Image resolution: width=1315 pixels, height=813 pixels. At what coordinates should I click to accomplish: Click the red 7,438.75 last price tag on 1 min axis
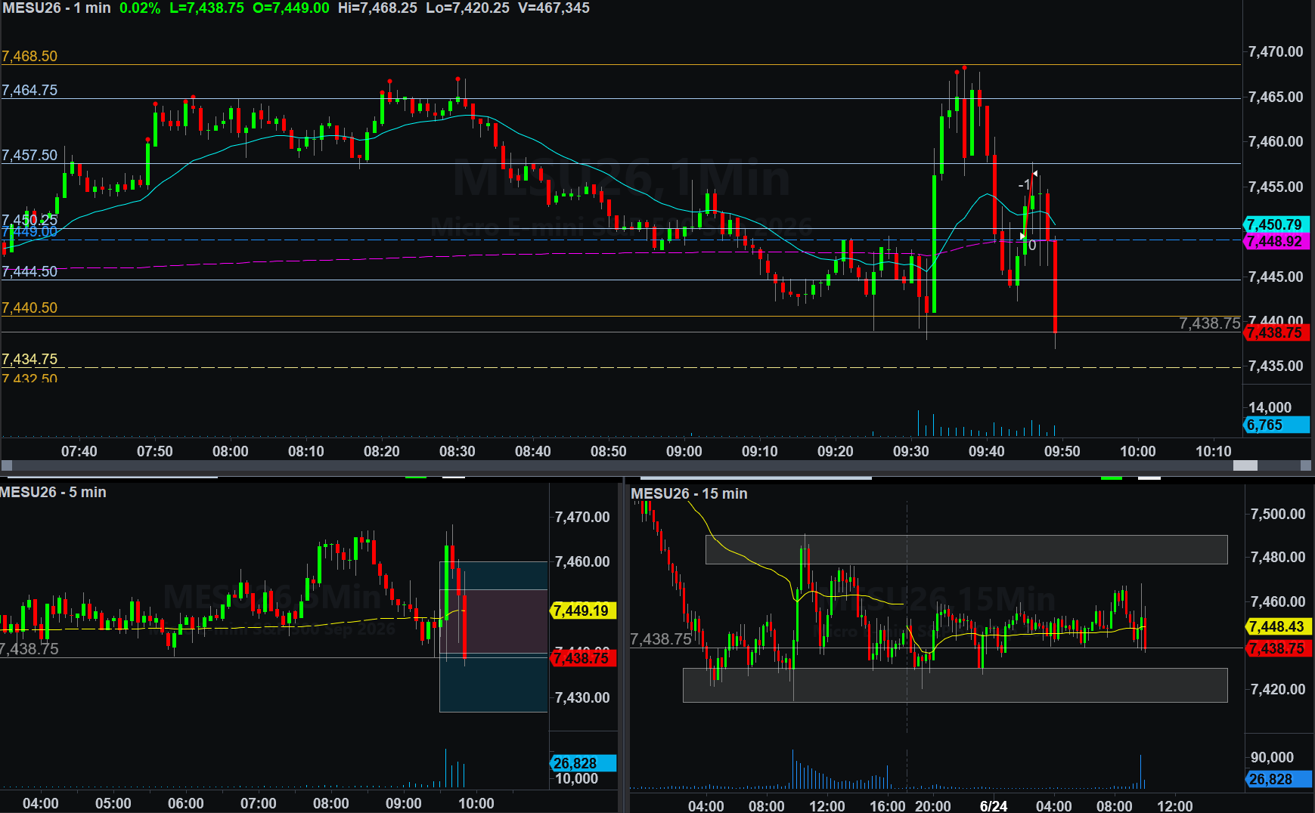(x=1276, y=332)
